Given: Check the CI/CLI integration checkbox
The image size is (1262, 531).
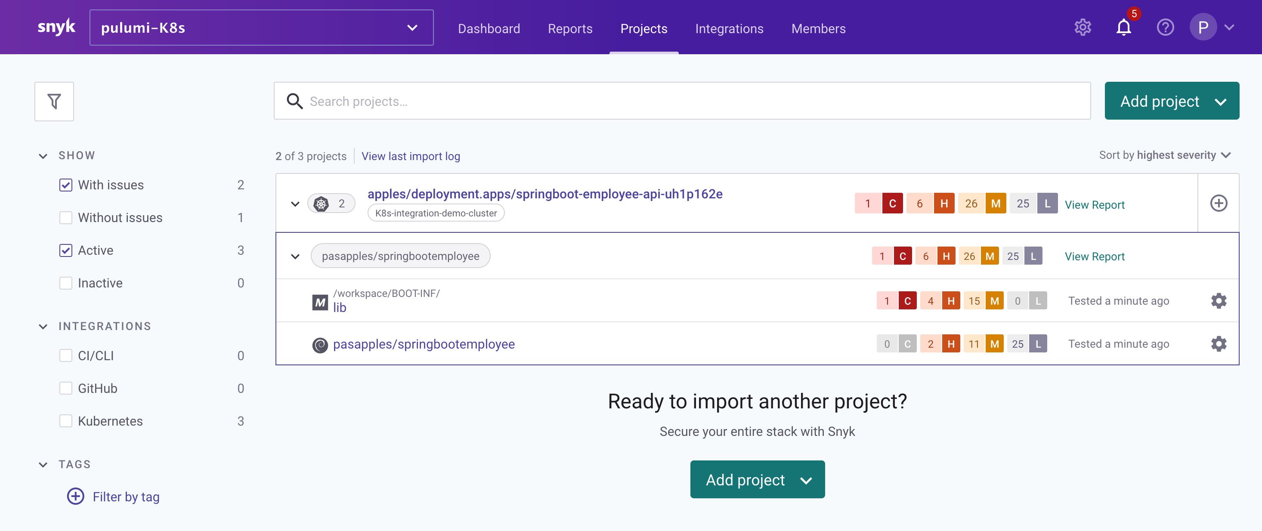Looking at the screenshot, I should click(x=66, y=355).
